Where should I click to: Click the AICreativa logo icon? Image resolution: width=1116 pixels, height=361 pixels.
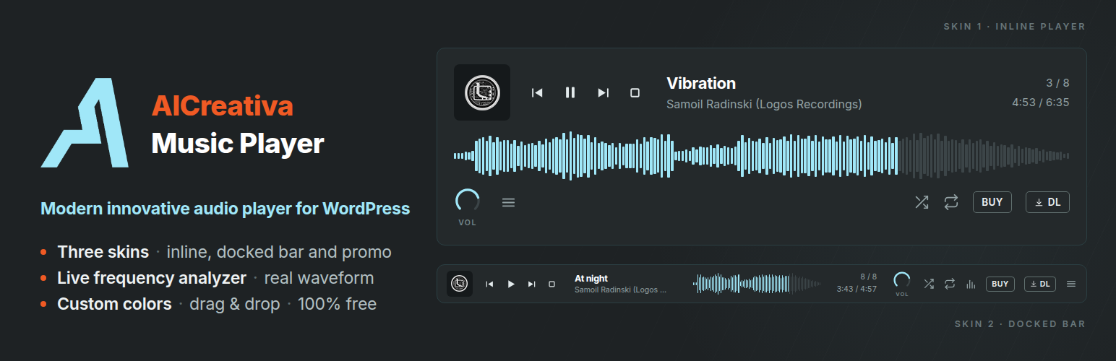click(85, 123)
